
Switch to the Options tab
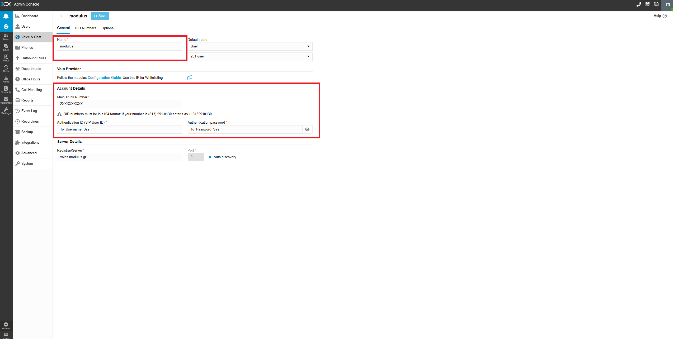pyautogui.click(x=107, y=28)
